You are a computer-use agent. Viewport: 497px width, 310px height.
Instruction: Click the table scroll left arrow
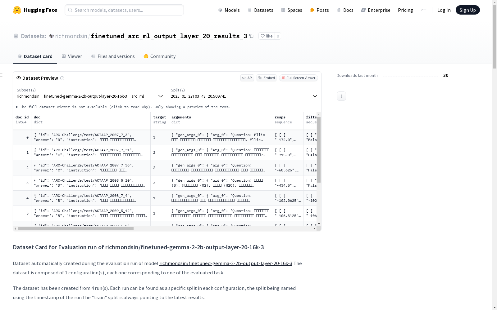point(15,229)
